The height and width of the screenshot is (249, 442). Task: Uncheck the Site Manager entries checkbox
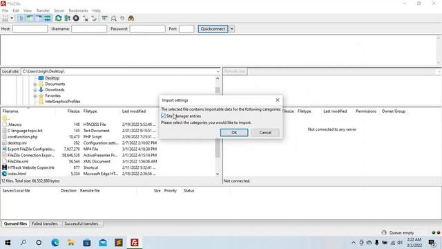click(x=163, y=116)
